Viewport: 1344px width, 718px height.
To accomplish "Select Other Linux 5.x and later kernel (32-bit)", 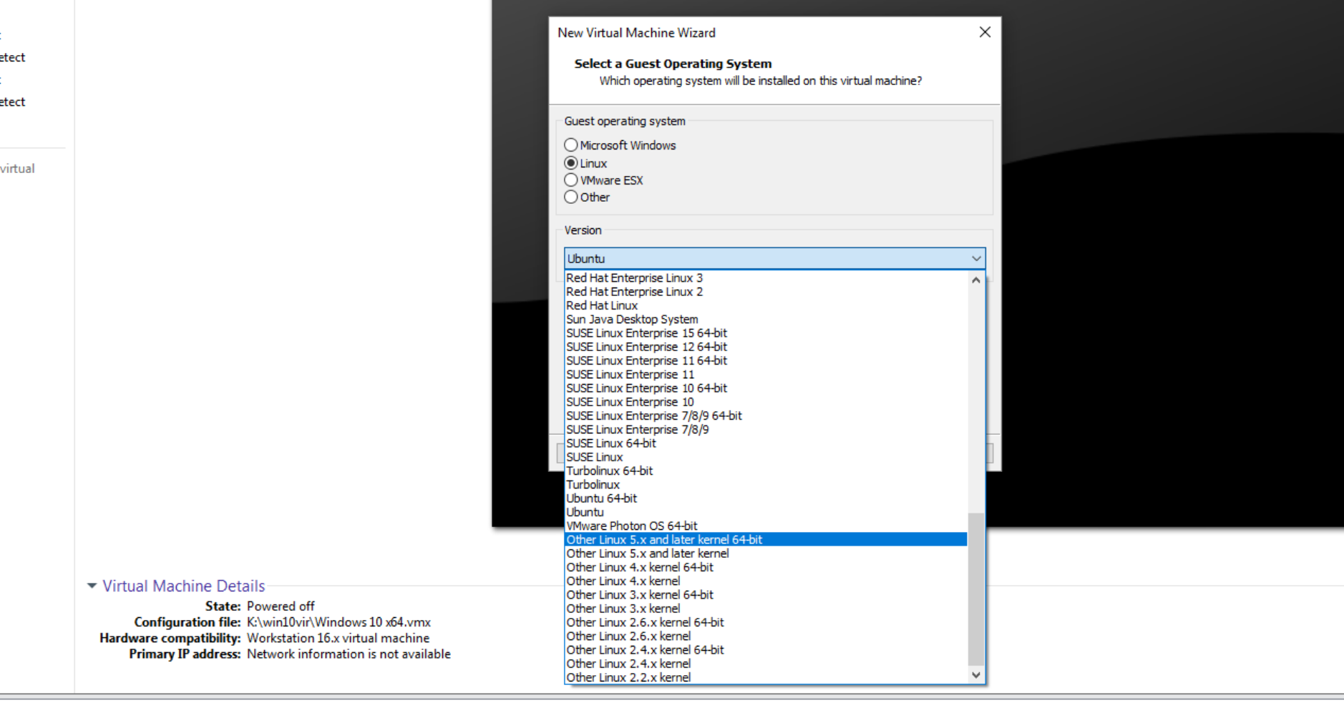I will coord(766,554).
